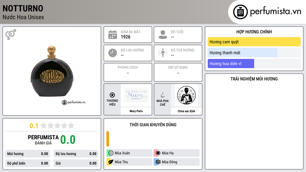Image resolution: width=306 pixels, height=172 pixels.
Task: Click the Nước Hoa Unisex subtitle
Action: 23,17
